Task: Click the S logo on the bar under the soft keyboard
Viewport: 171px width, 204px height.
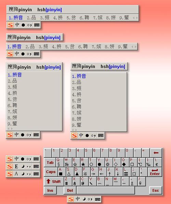Action: pos(71,199)
